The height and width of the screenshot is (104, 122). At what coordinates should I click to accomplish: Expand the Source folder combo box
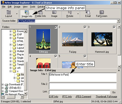(118, 21)
